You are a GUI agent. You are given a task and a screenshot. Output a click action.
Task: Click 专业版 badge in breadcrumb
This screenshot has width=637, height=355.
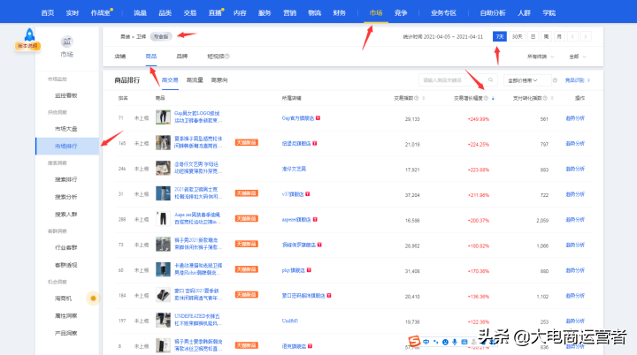pos(161,36)
